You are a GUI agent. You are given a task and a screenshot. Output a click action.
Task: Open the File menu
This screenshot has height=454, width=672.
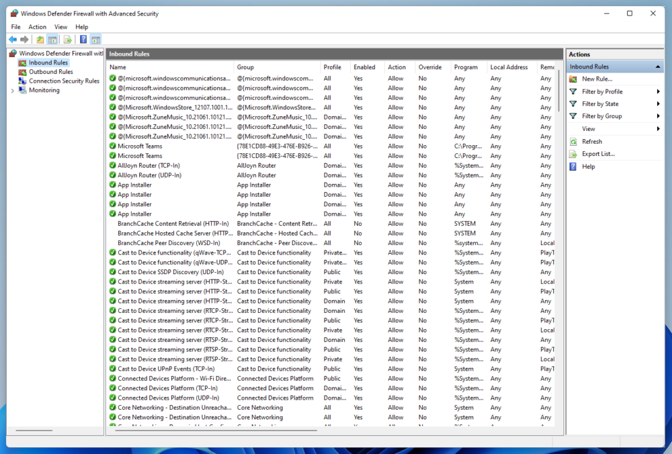pos(16,27)
